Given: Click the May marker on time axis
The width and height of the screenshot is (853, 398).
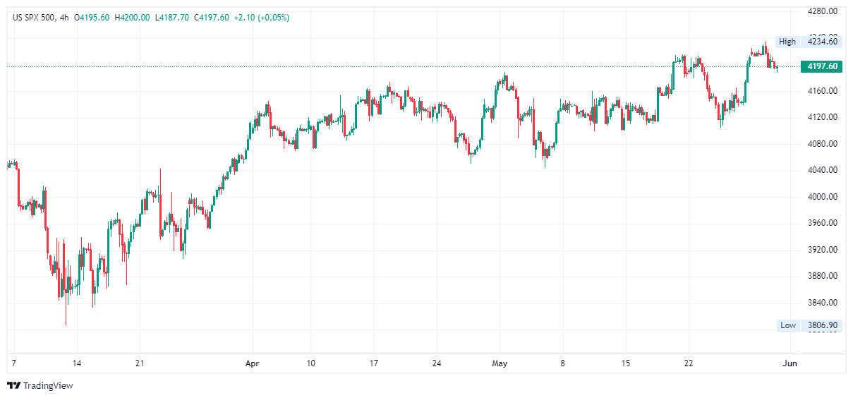Looking at the screenshot, I should pos(500,363).
